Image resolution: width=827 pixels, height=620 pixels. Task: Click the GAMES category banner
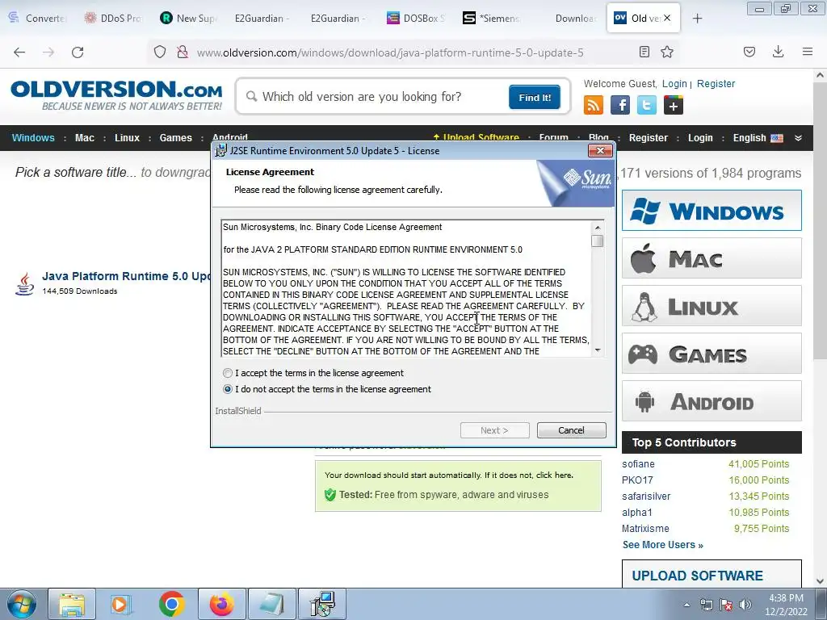[712, 354]
